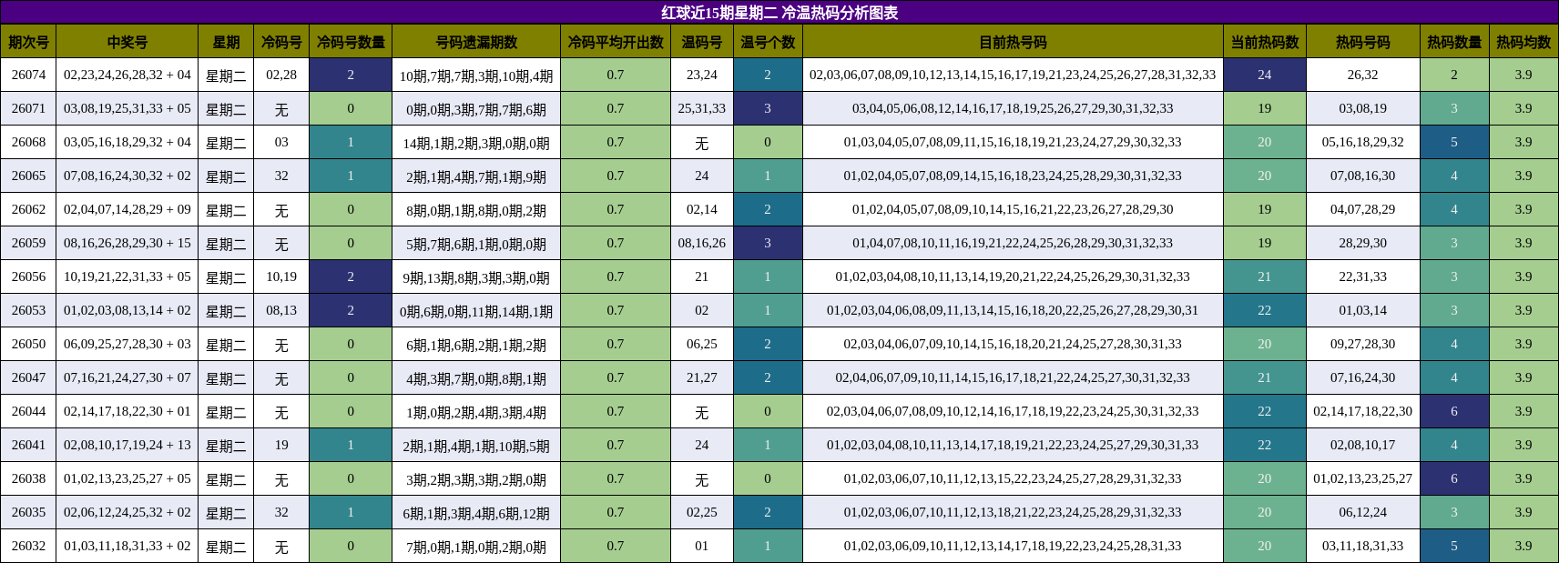
Task: Click period number 26038
Action: pos(28,478)
